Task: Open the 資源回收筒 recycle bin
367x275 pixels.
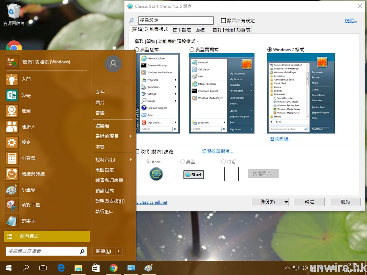Action: 13,14
